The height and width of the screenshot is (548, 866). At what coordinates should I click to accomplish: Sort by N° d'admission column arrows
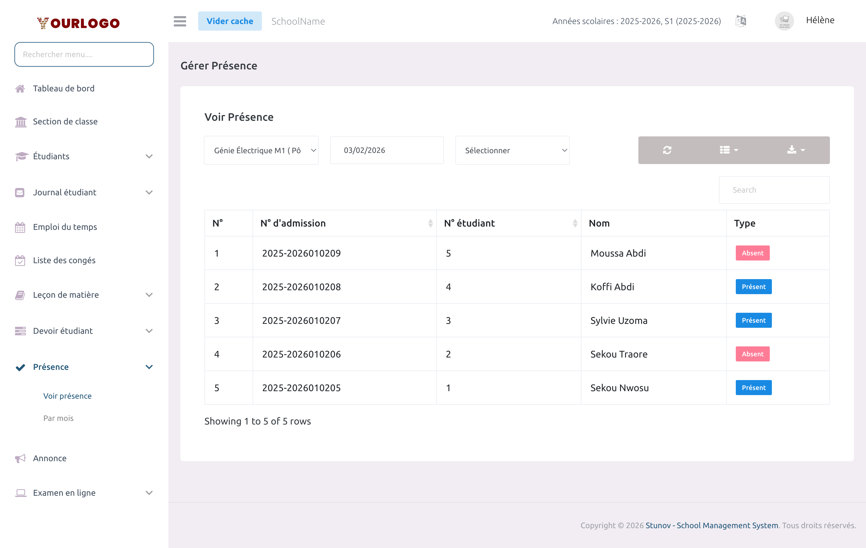430,223
